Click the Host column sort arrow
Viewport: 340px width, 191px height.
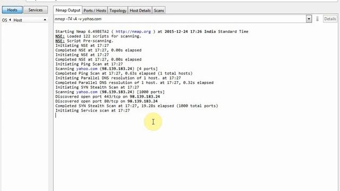tap(45, 20)
